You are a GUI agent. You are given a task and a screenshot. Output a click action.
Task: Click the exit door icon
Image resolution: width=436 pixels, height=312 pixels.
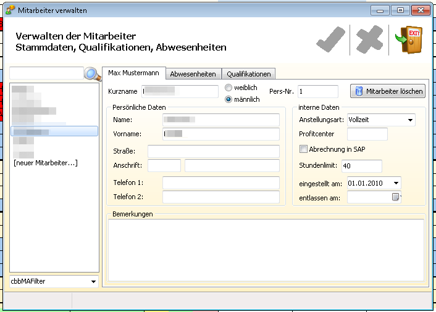(x=409, y=39)
